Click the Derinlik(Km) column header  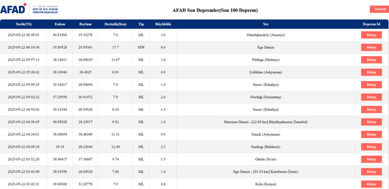[x=115, y=24]
